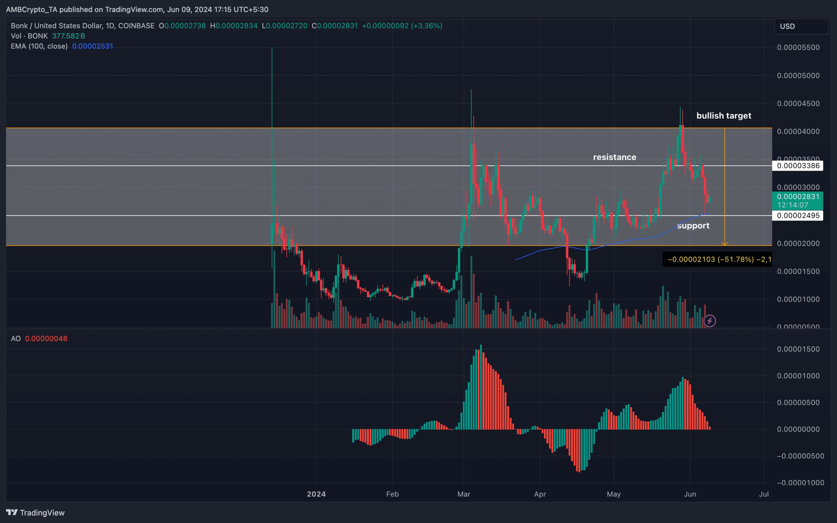The image size is (837, 523).
Task: Click the 0.00003386 price label
Action: click(798, 166)
